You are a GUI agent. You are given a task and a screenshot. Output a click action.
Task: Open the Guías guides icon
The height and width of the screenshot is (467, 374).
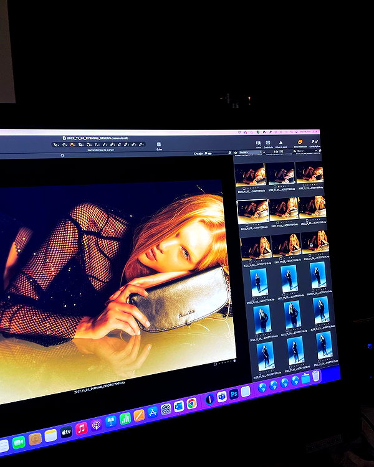click(x=159, y=144)
